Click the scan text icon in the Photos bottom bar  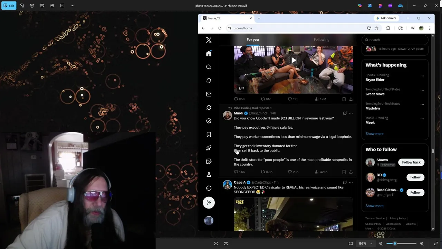click(226, 243)
